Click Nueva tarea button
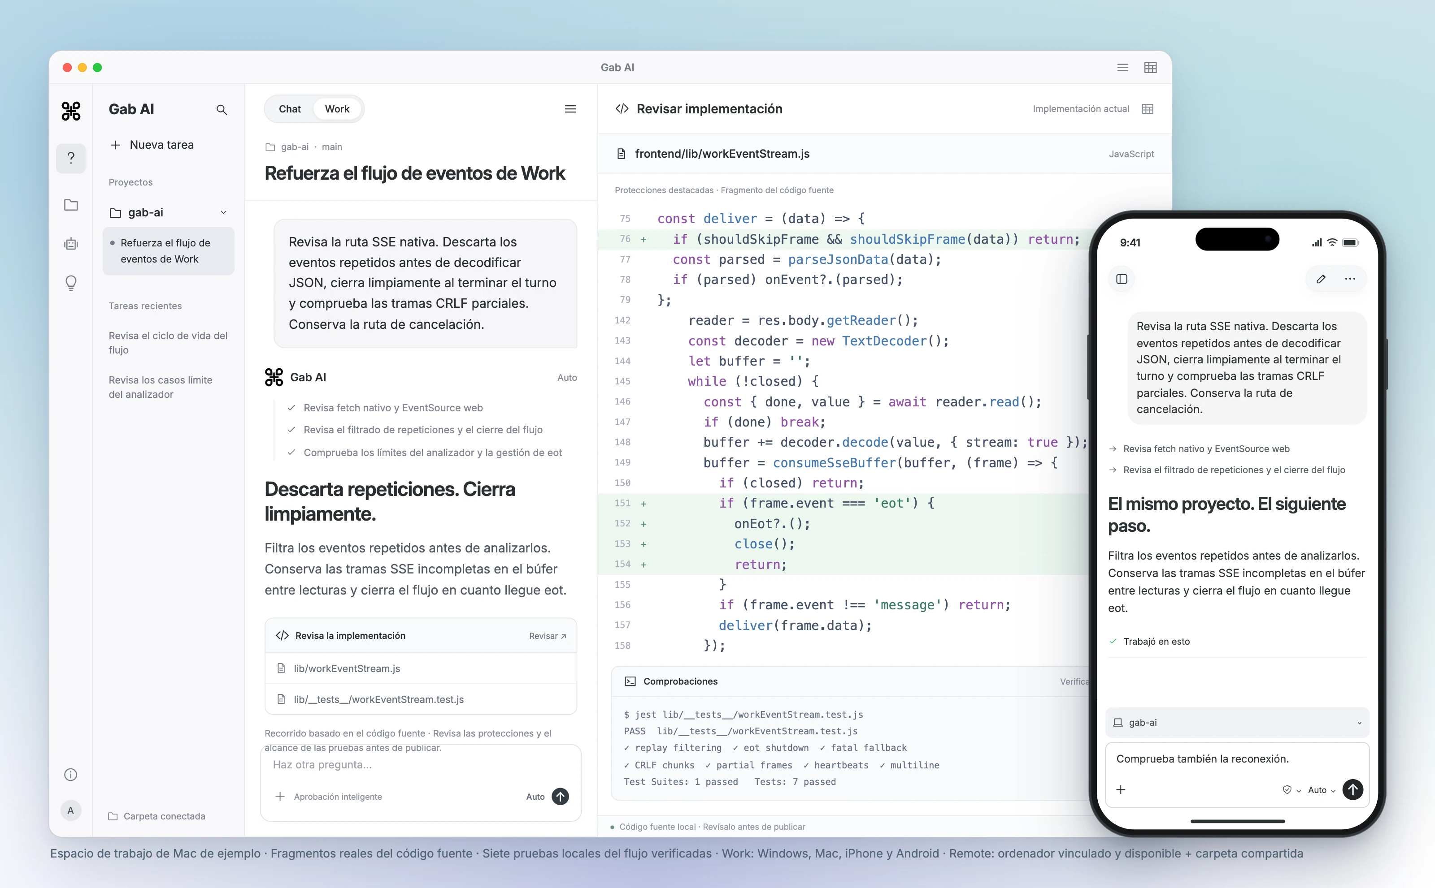The height and width of the screenshot is (888, 1435). (152, 145)
